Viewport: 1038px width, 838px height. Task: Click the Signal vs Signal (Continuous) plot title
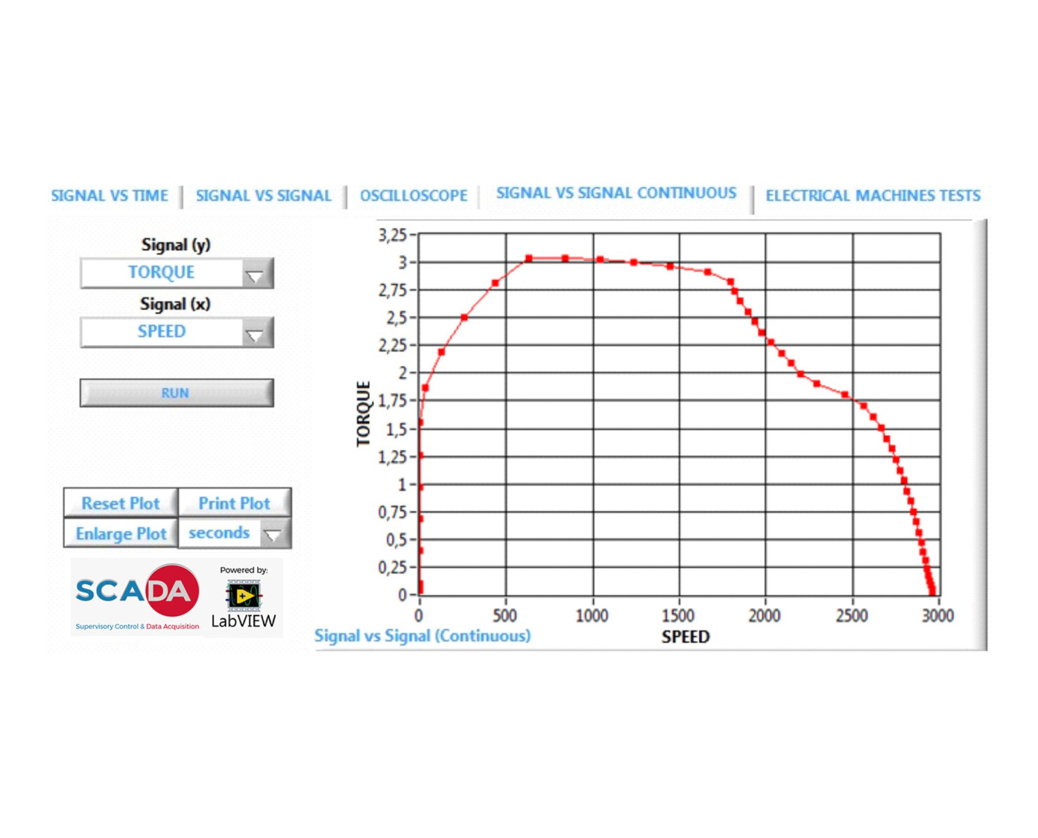[x=423, y=636]
